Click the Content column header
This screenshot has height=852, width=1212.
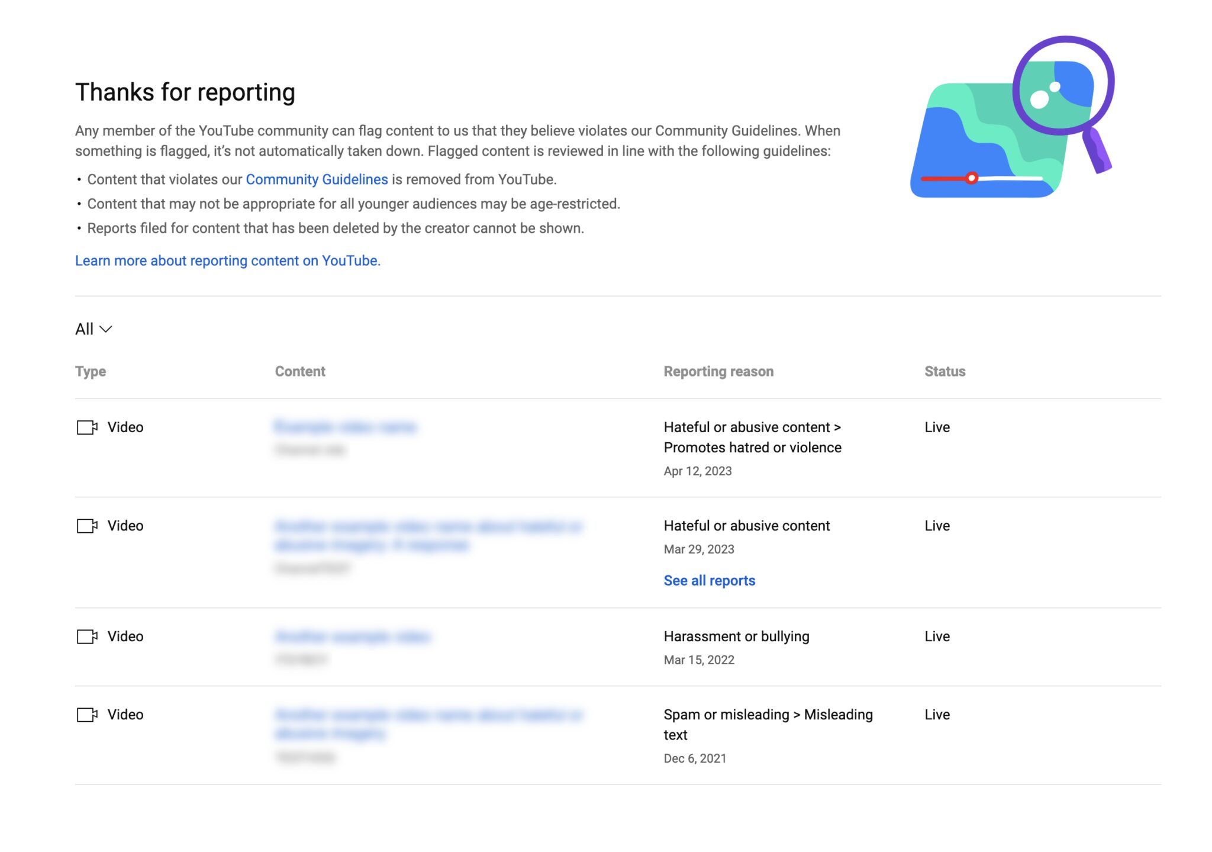pos(300,371)
